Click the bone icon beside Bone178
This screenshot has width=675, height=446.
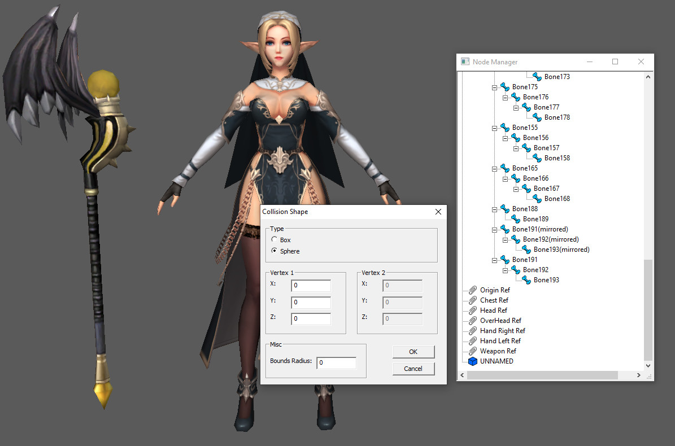coord(537,117)
